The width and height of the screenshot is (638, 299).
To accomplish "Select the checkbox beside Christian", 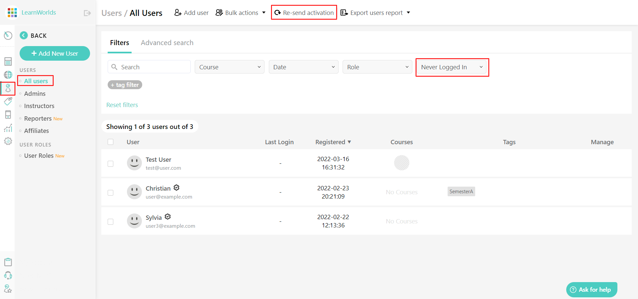I will click(111, 193).
